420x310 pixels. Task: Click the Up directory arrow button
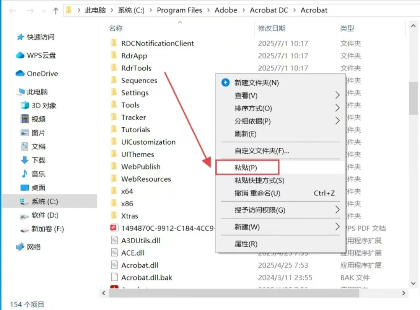(x=56, y=11)
